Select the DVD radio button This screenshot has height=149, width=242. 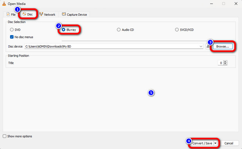click(12, 29)
